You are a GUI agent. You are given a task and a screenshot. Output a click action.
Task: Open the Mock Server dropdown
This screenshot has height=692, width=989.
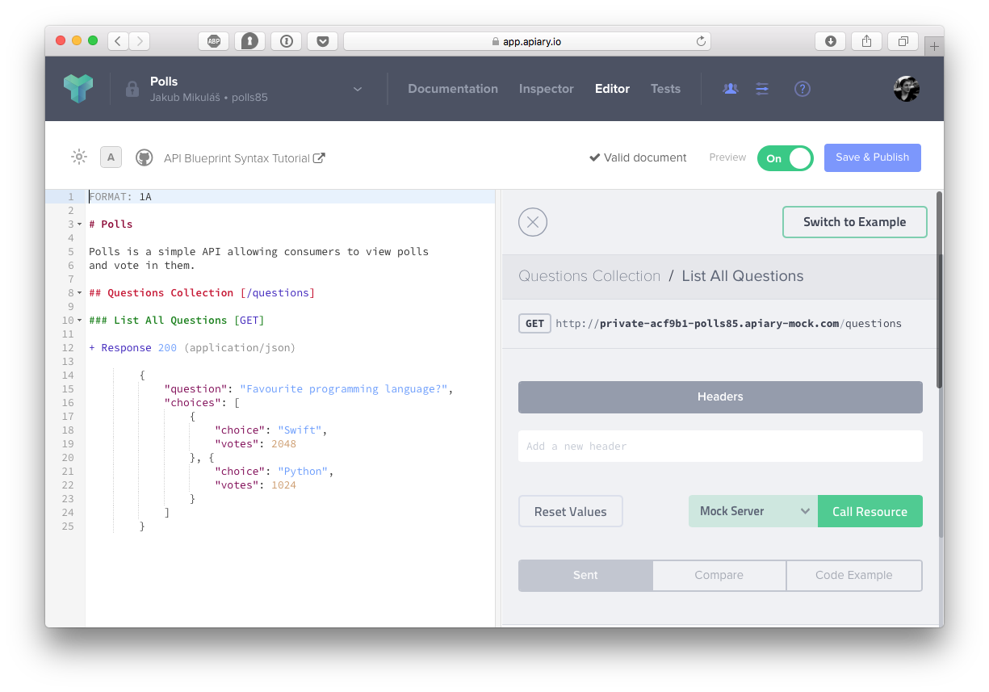[753, 511]
